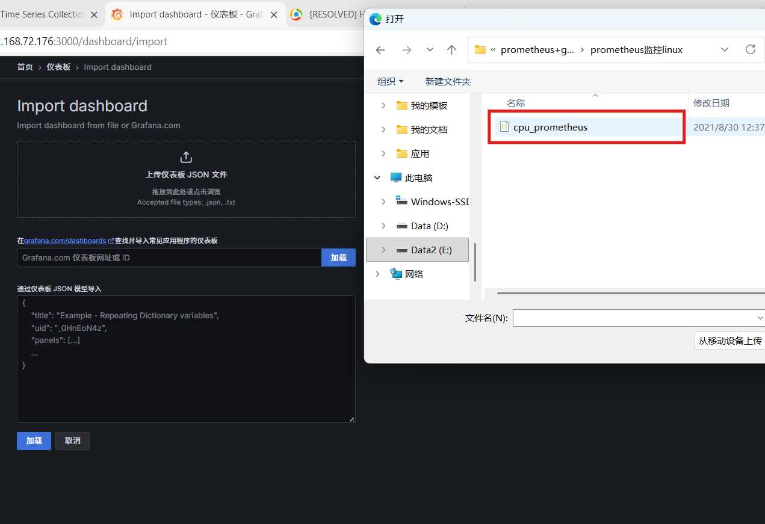Click prometheus+g... breadcrumb segment
Image resolution: width=765 pixels, height=524 pixels.
click(537, 50)
